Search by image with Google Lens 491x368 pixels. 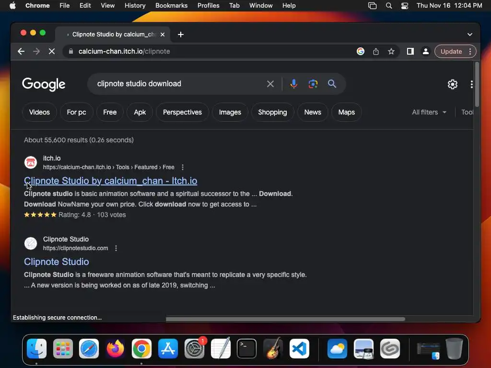(x=313, y=84)
